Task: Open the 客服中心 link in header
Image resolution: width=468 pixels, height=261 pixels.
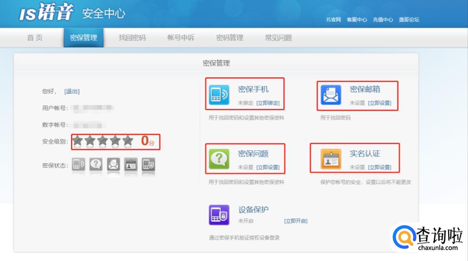Action: coord(357,20)
